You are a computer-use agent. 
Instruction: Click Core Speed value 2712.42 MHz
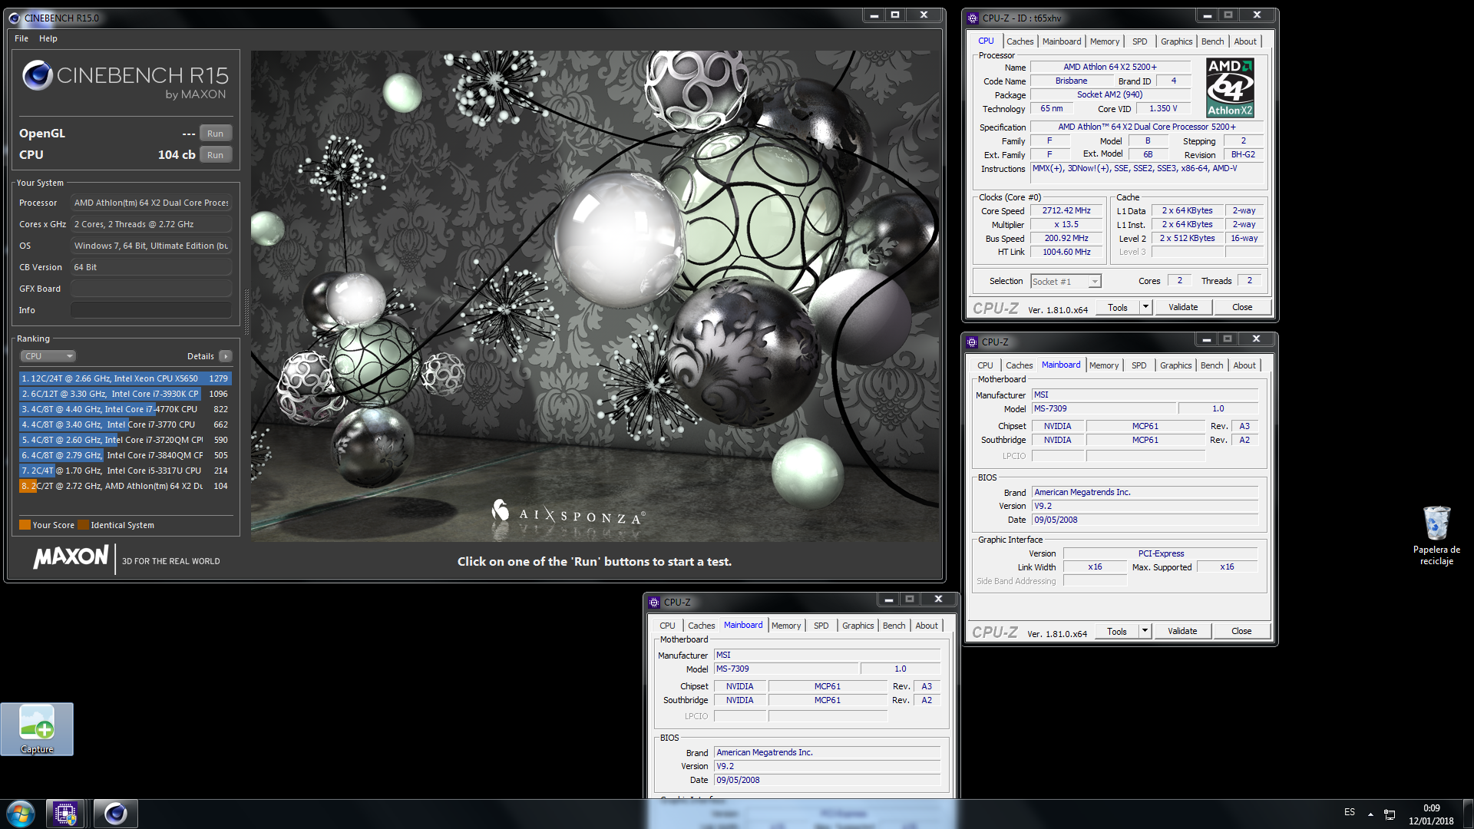tap(1066, 210)
